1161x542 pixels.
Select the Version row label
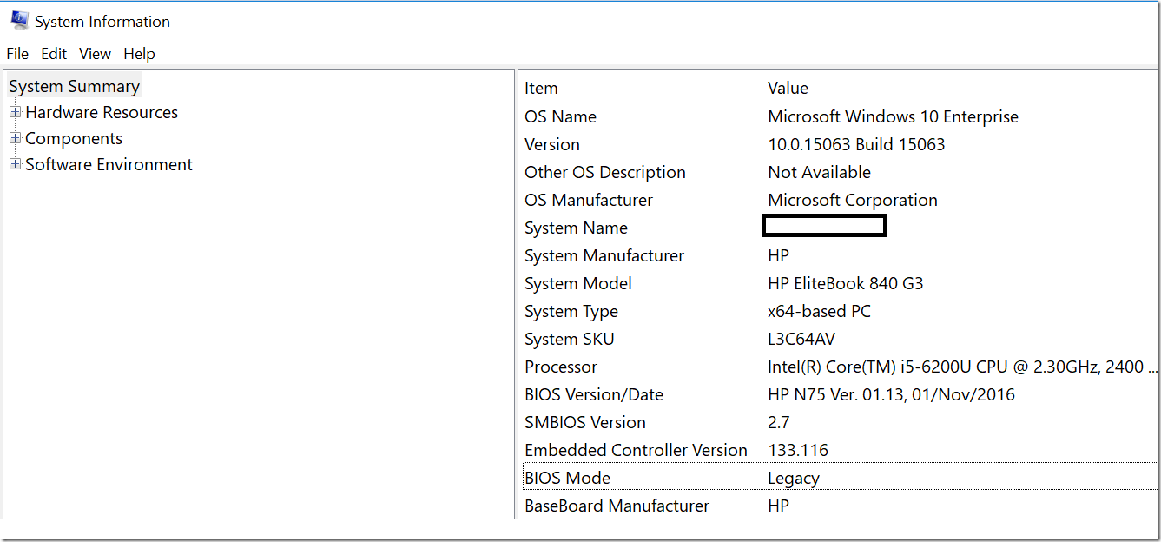551,145
